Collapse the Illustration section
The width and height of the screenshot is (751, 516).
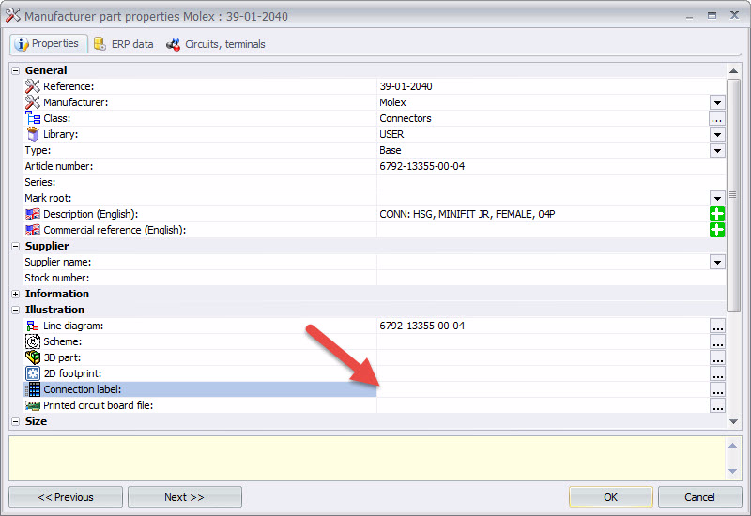point(15,310)
